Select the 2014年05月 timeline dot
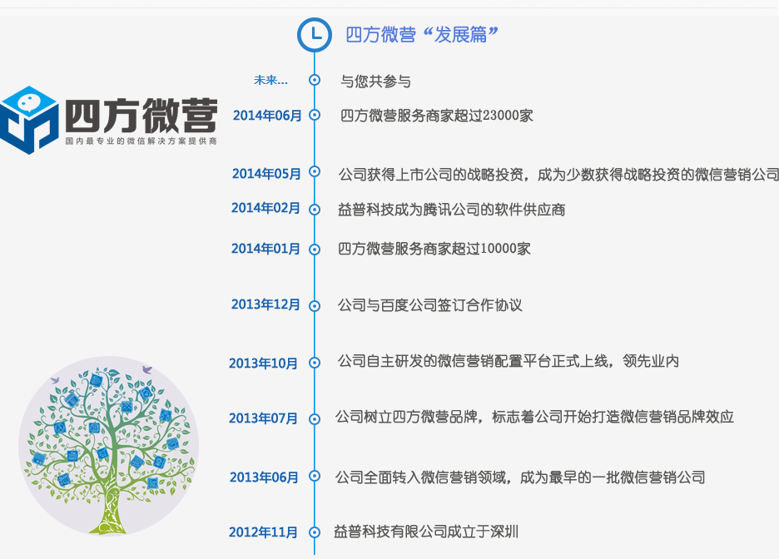 [x=315, y=172]
